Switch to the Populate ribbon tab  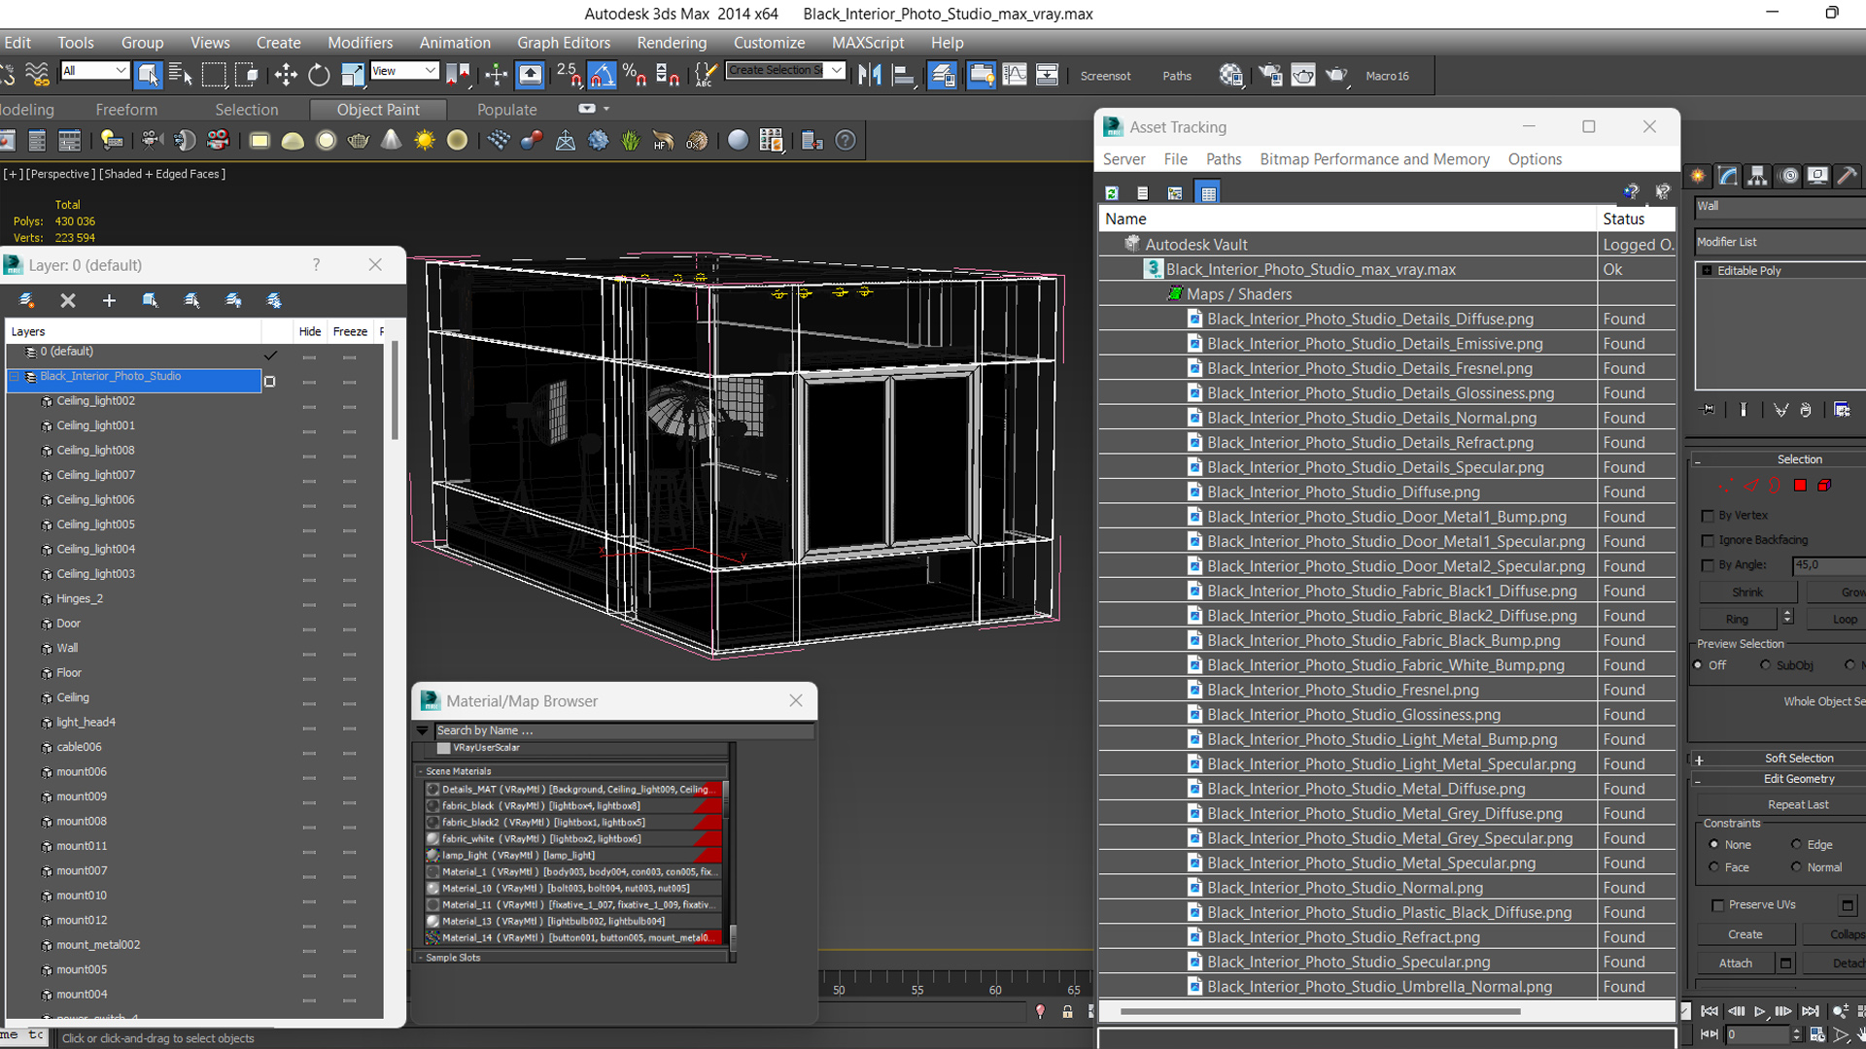506,110
